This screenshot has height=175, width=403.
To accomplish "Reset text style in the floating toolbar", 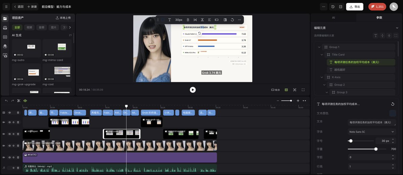I will 232,20.
